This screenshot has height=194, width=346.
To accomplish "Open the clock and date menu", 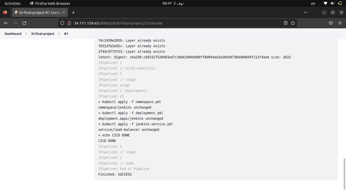I will click(x=173, y=3).
